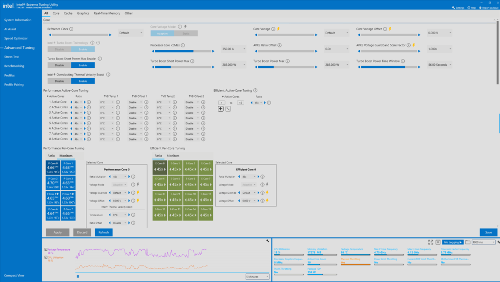Enable Turbo Boost Short Power Max
Screen dimensions: 500x282
click(x=83, y=65)
